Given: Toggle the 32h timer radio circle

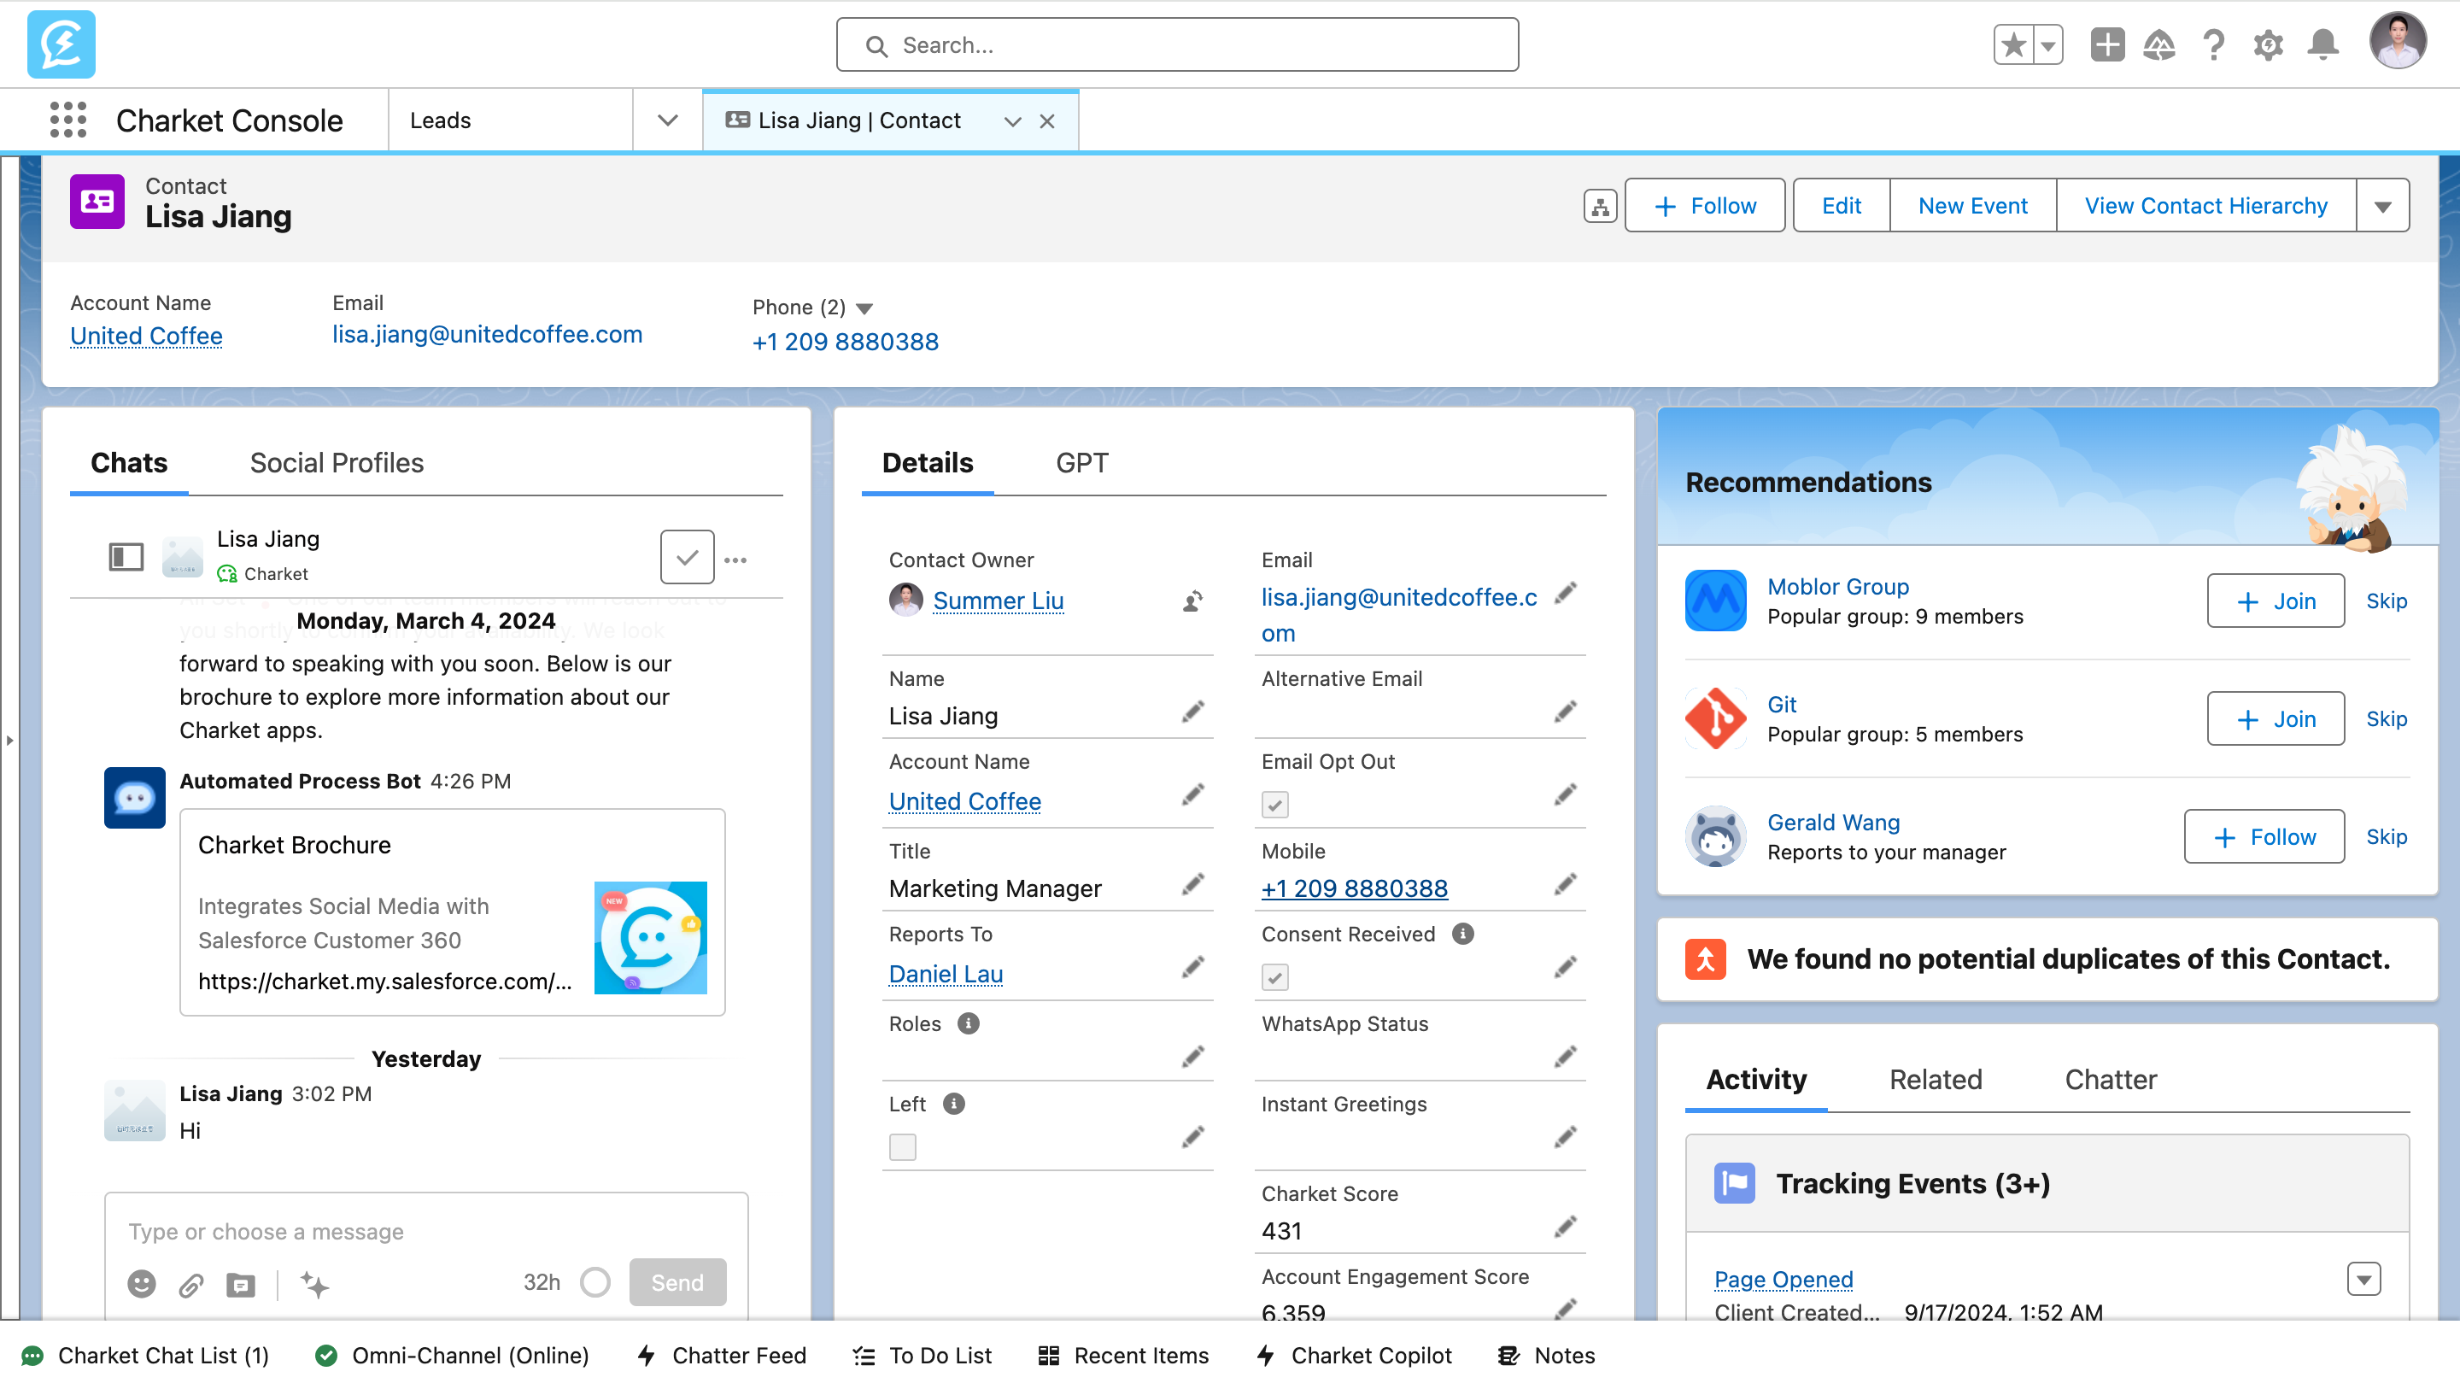Looking at the screenshot, I should (595, 1282).
